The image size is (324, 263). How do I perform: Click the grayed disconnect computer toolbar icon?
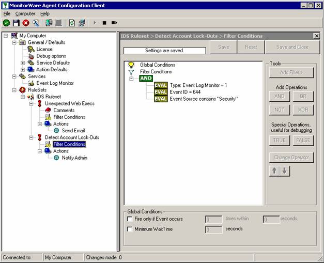coord(58,23)
